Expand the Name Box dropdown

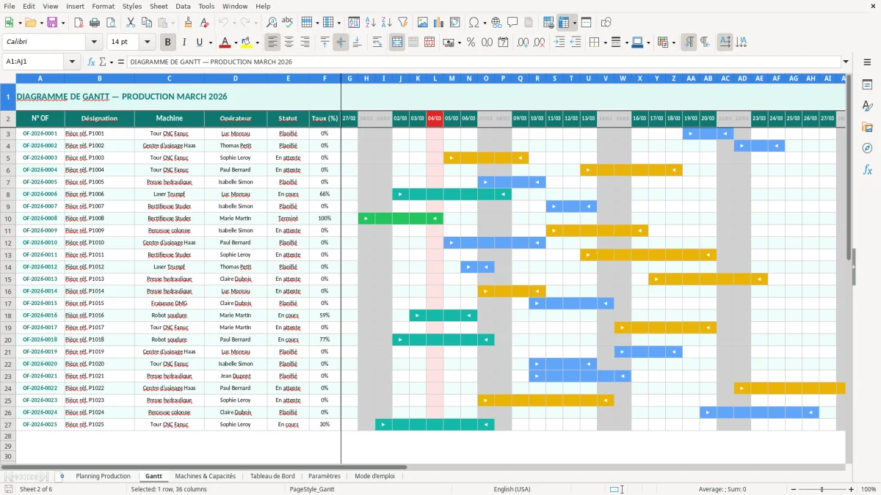[x=72, y=62]
